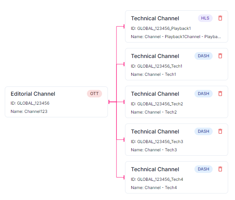Select the DASH tag on Tech2
Viewport: 235px width, 200px height.
pos(203,94)
